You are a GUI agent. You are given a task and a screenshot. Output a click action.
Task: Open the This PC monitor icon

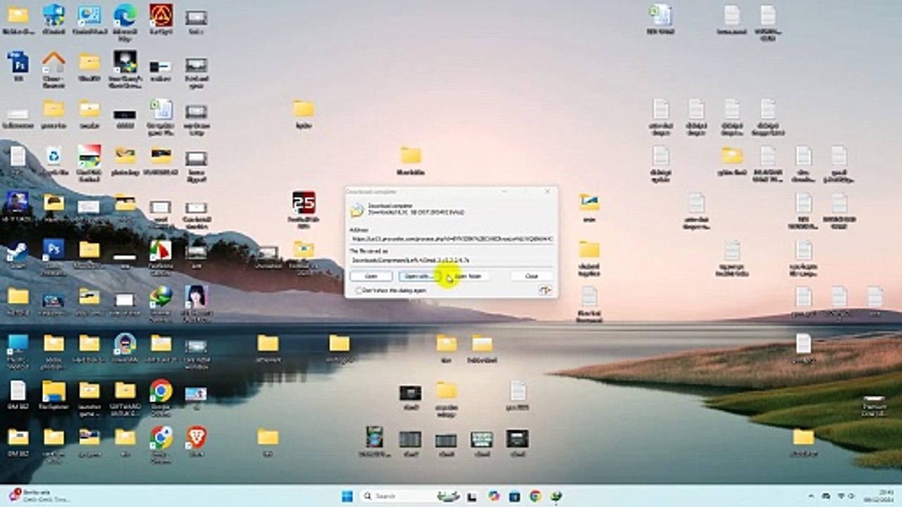pos(18,344)
